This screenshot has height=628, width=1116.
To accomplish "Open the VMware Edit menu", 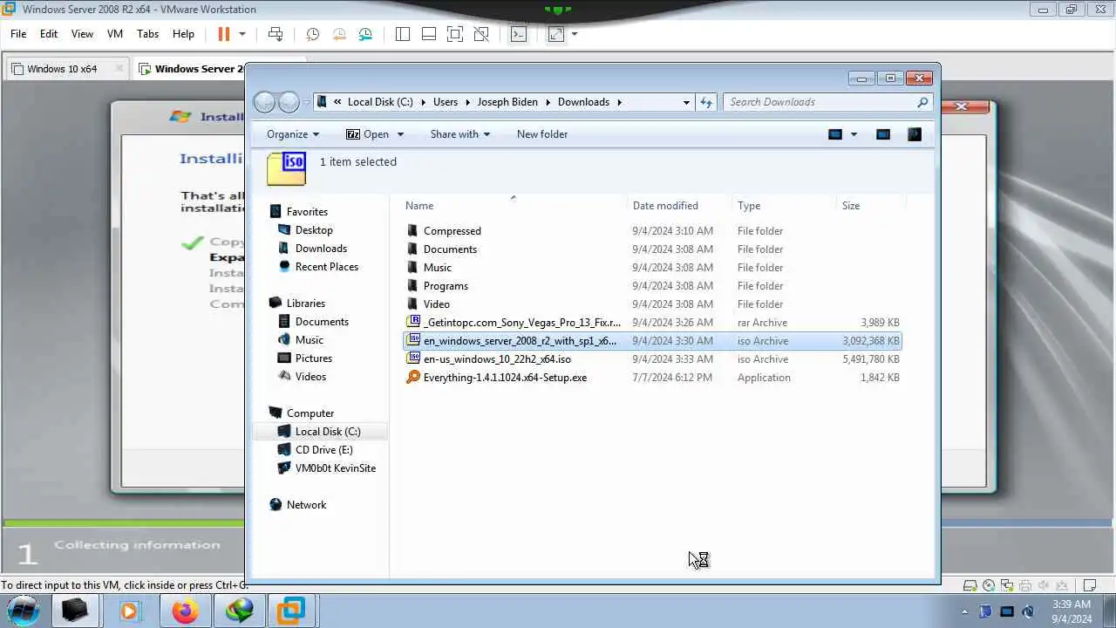I will point(49,34).
